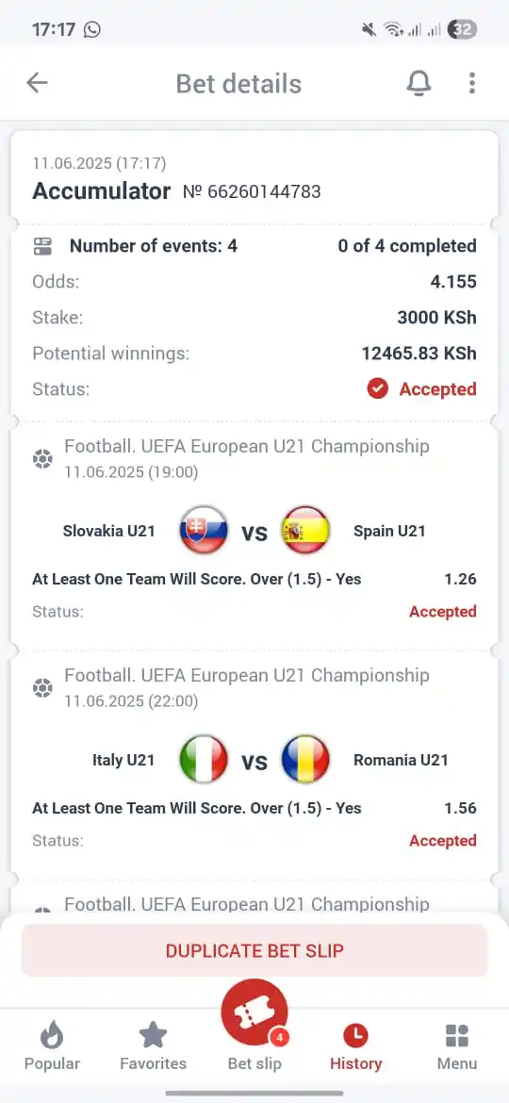
Task: Tap the Italy U21 flag icon
Action: [x=204, y=760]
